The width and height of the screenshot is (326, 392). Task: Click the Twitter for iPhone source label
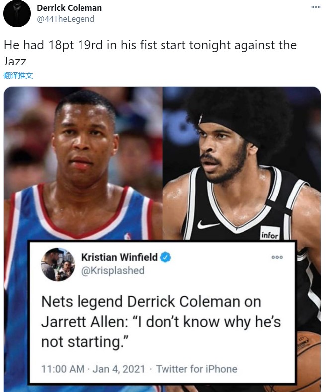[x=197, y=369]
